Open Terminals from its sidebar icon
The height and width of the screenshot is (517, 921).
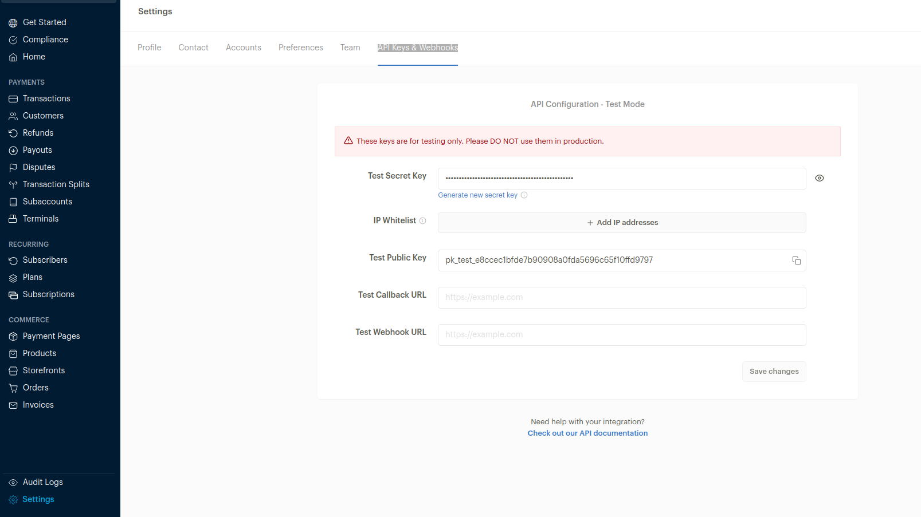(13, 219)
